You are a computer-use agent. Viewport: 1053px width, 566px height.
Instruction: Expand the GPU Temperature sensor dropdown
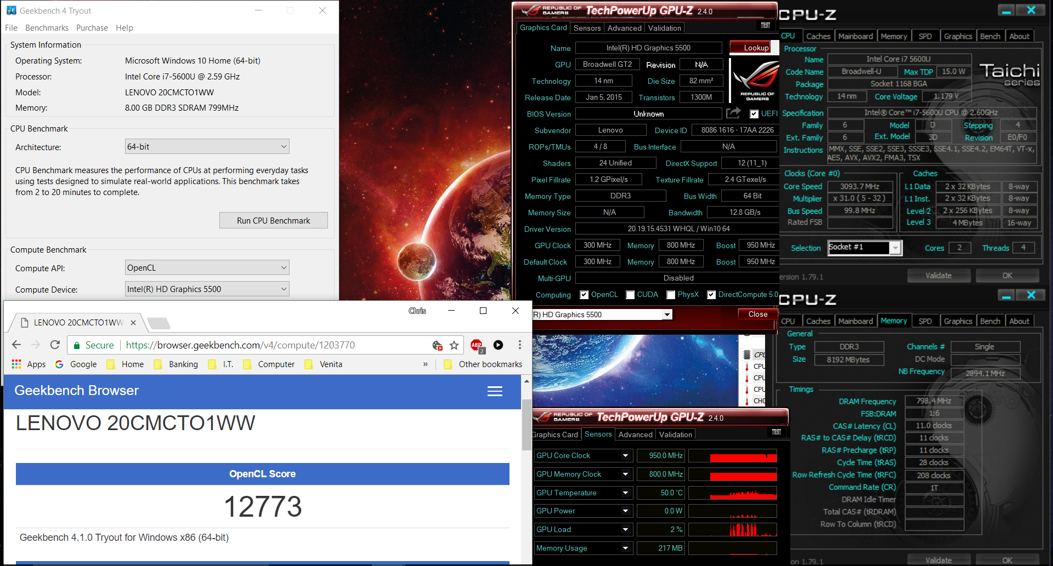(625, 493)
